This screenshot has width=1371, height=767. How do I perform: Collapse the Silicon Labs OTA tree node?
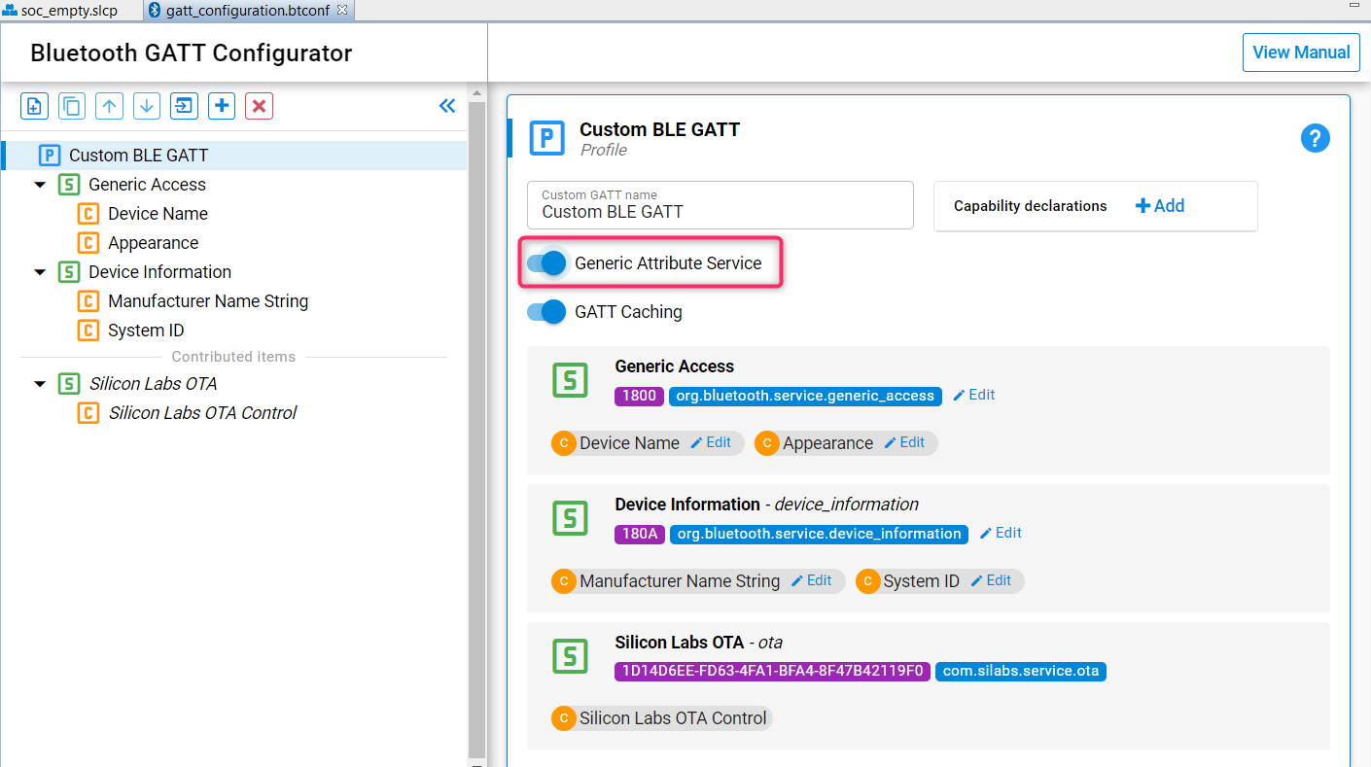(40, 384)
